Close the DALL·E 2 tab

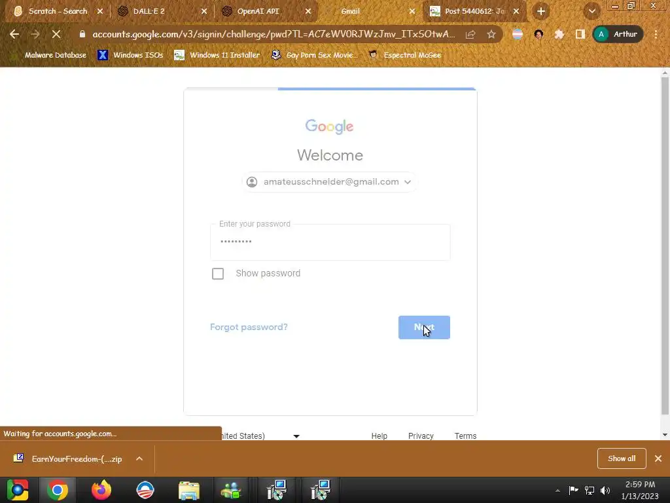click(204, 11)
